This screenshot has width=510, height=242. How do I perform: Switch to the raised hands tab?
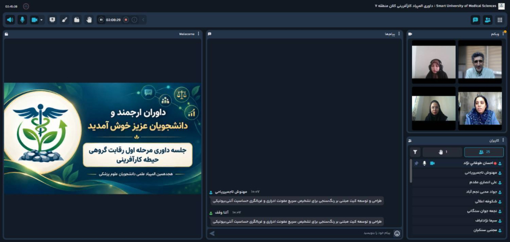442,152
